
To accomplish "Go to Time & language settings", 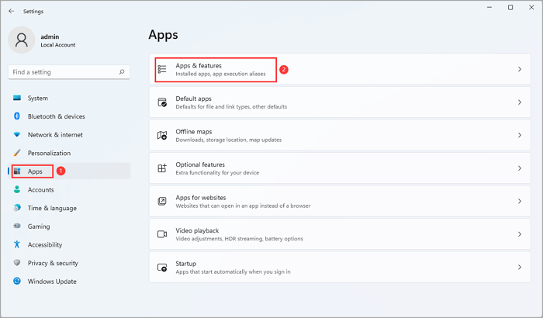I will pyautogui.click(x=52, y=208).
